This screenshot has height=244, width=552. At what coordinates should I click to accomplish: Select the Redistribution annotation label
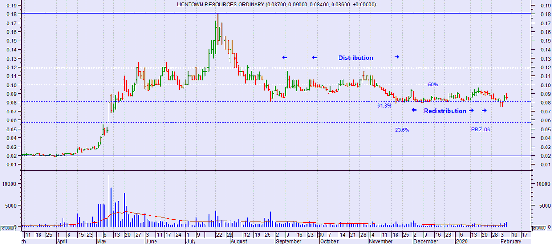(445, 111)
